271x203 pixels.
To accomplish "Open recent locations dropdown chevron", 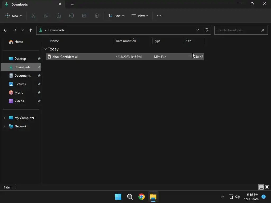I will tap(23, 30).
